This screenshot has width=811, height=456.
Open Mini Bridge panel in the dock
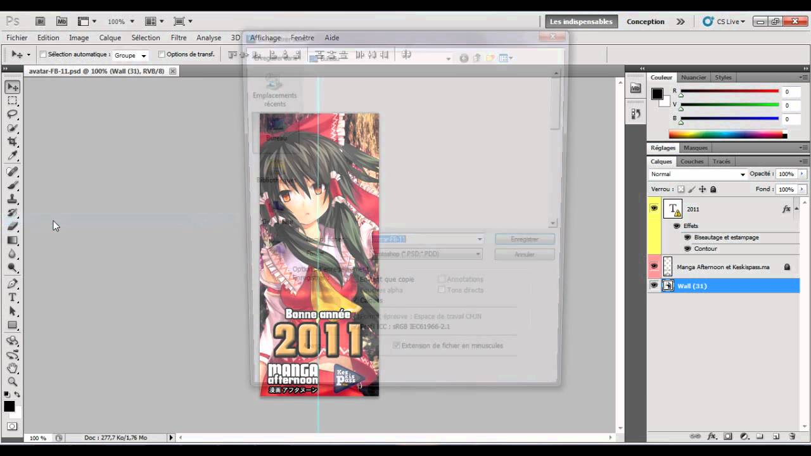point(635,89)
